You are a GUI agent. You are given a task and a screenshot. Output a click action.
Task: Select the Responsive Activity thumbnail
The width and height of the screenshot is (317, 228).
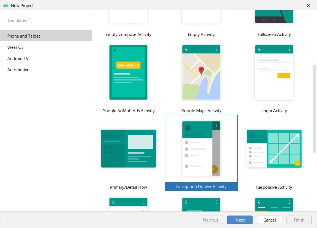(x=274, y=149)
